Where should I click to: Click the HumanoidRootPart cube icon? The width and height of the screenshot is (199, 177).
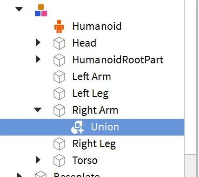59,60
